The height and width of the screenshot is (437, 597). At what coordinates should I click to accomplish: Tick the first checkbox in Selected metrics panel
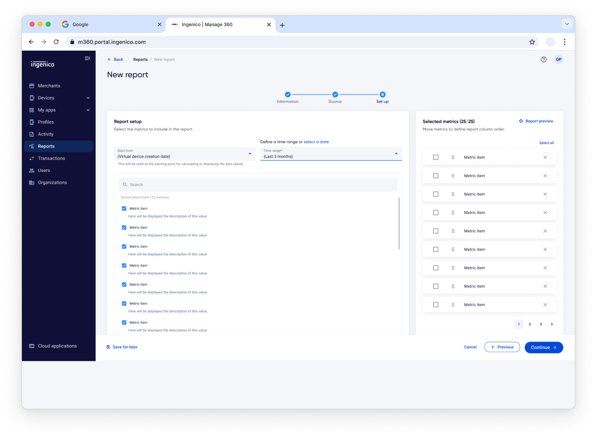[x=436, y=157]
